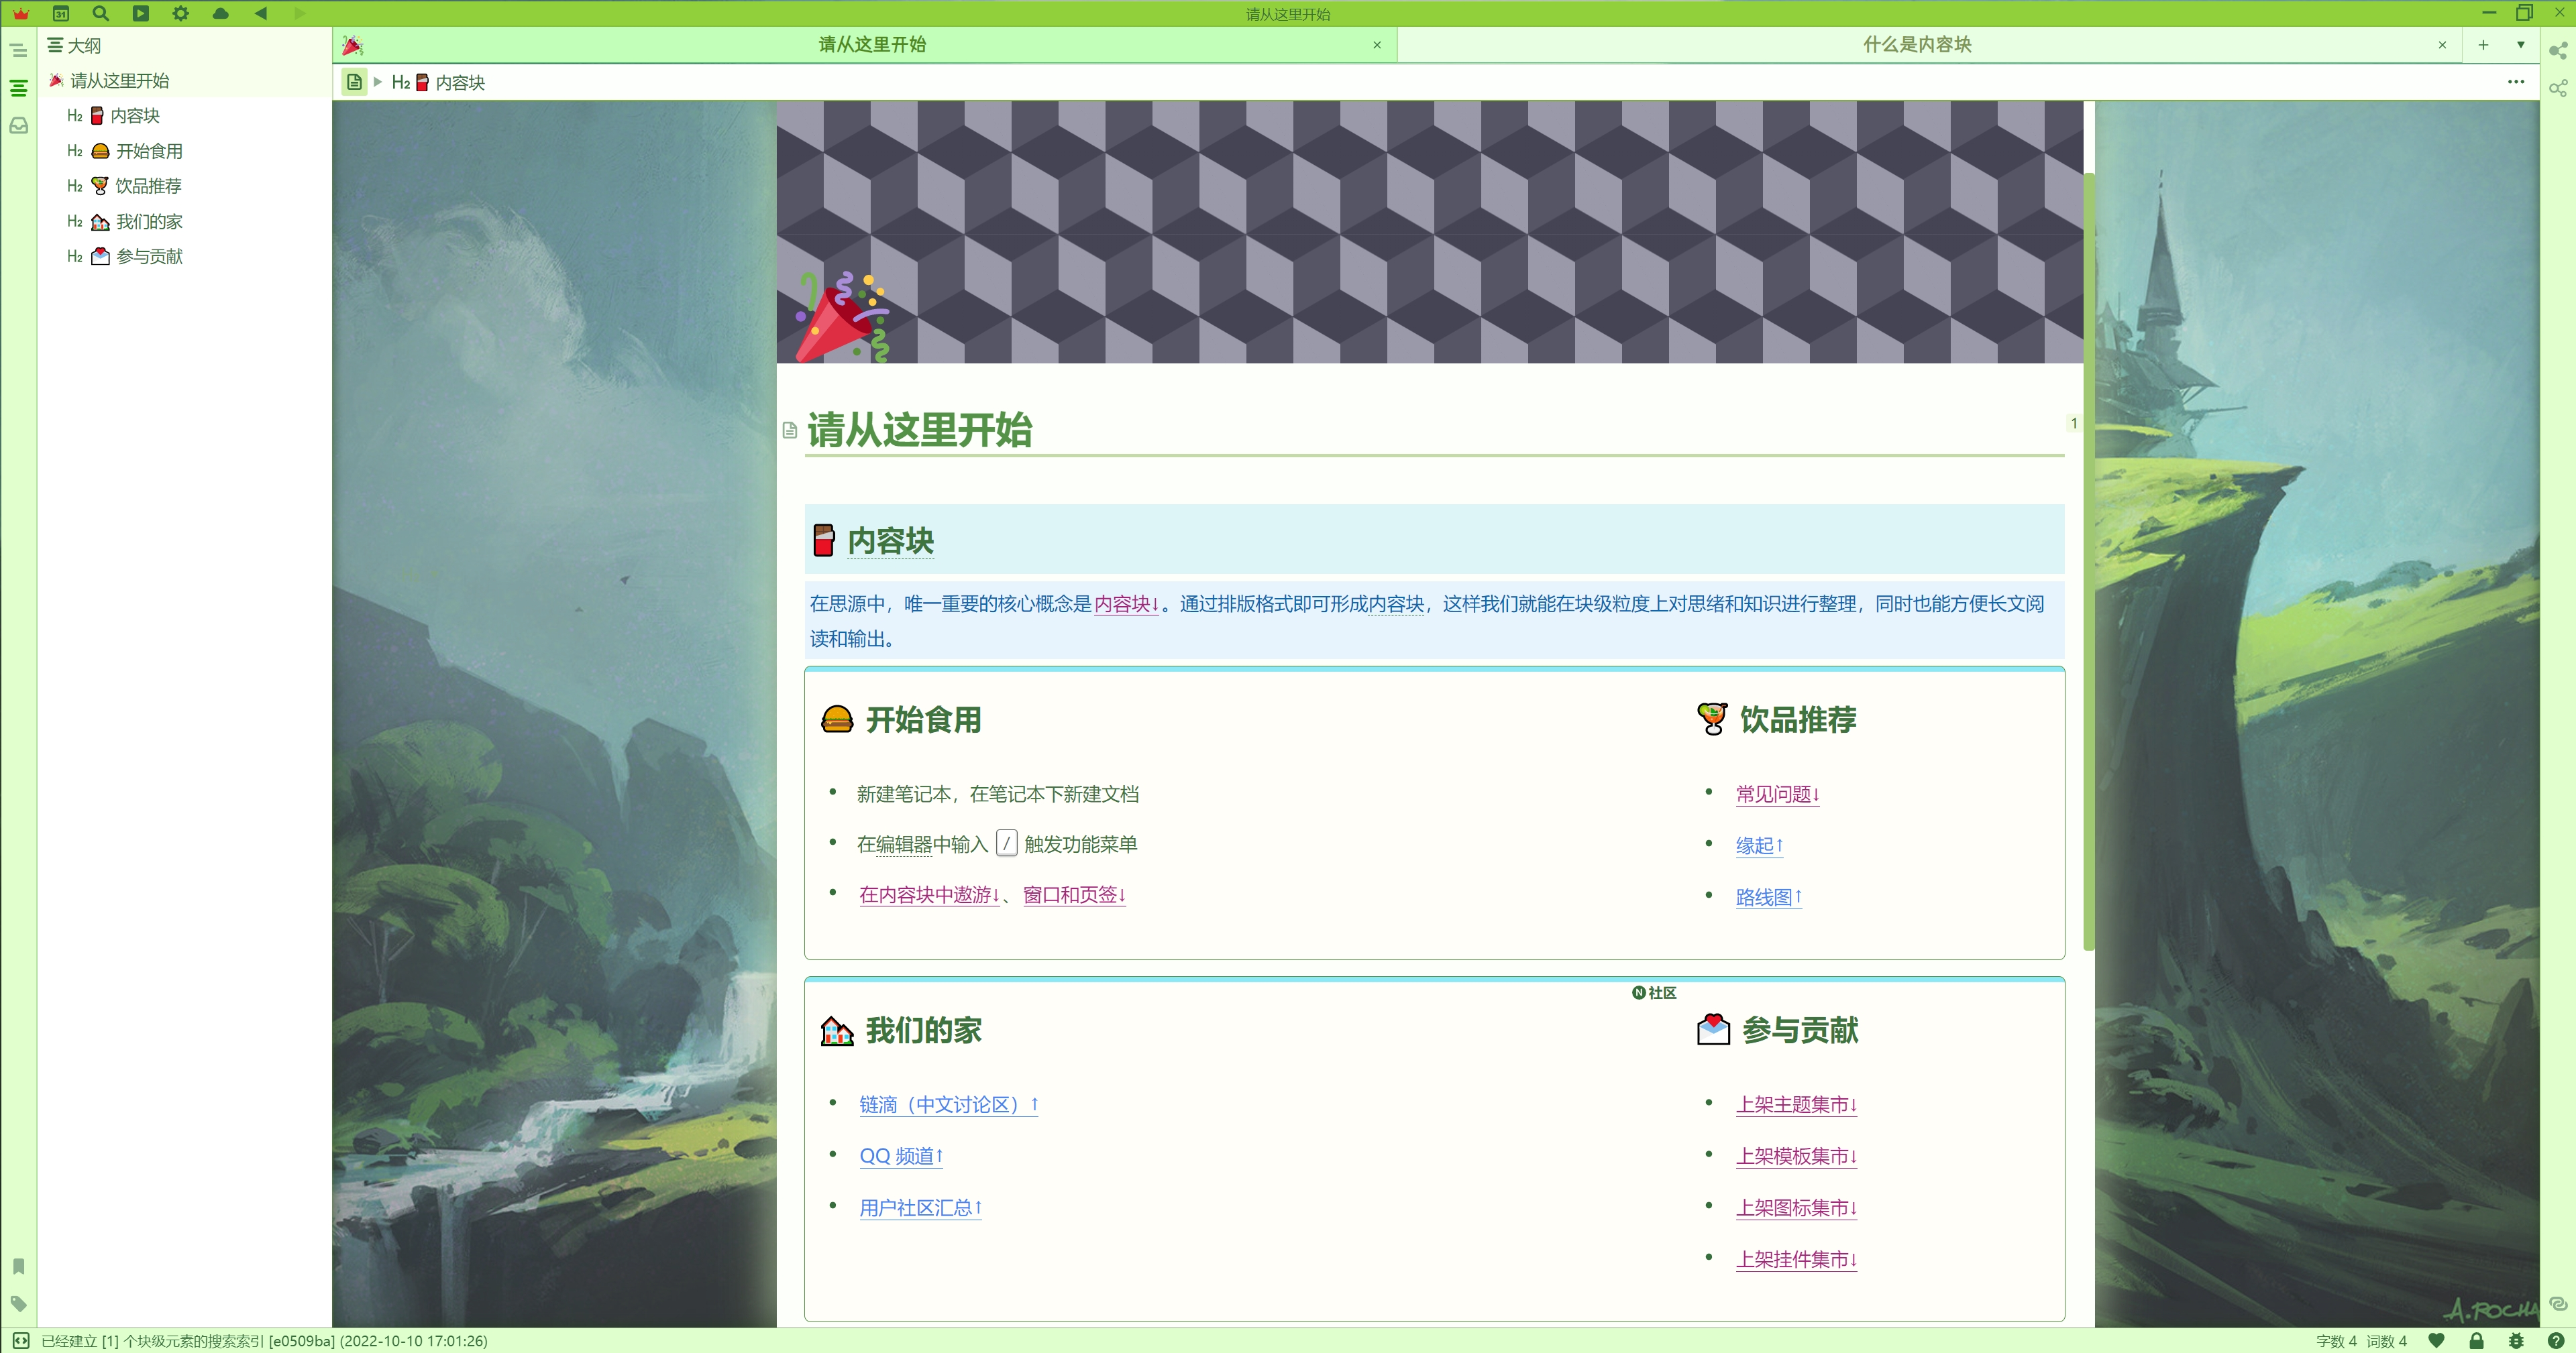Open global search magnifier icon
The image size is (2576, 1353).
point(100,13)
